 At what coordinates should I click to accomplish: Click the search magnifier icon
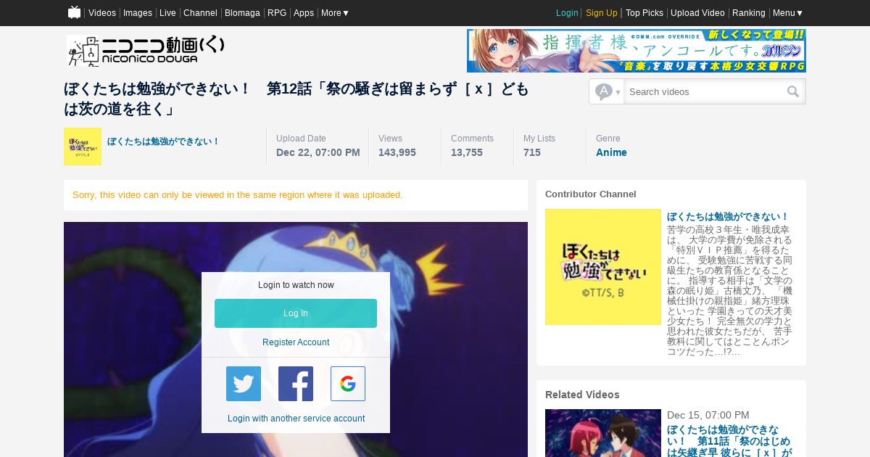click(793, 91)
